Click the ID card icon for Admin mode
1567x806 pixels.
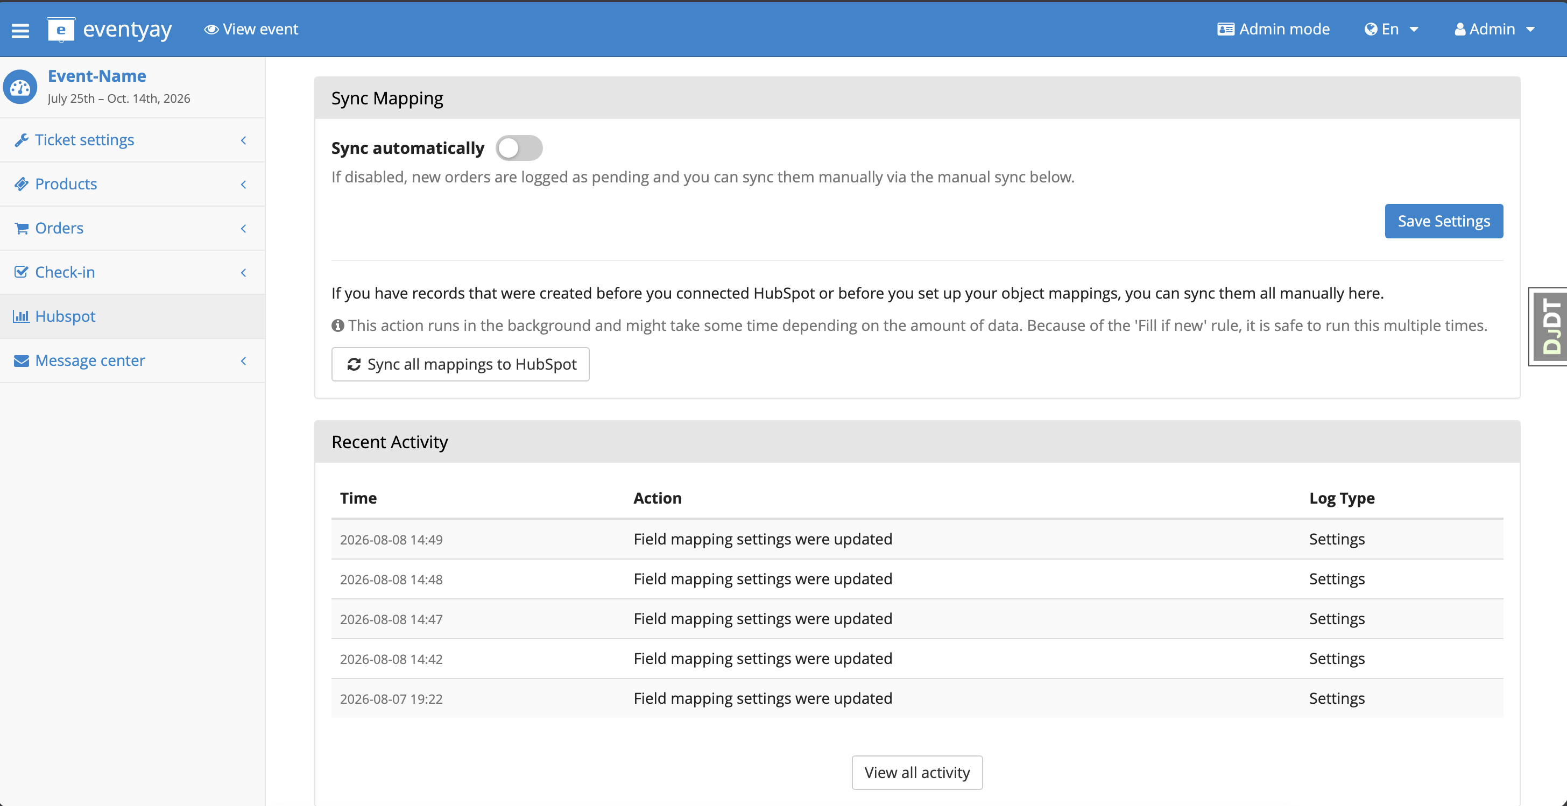pos(1225,29)
